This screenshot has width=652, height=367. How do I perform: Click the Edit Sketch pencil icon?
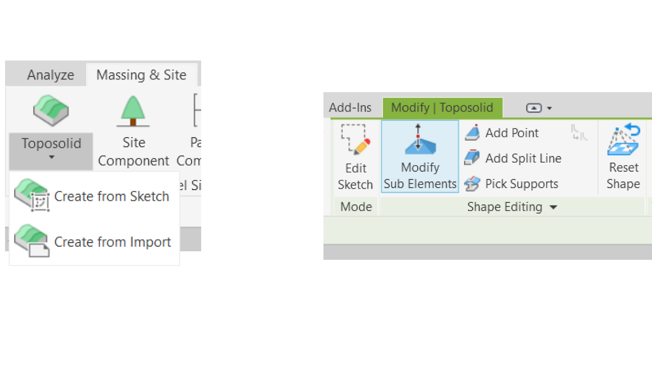355,139
